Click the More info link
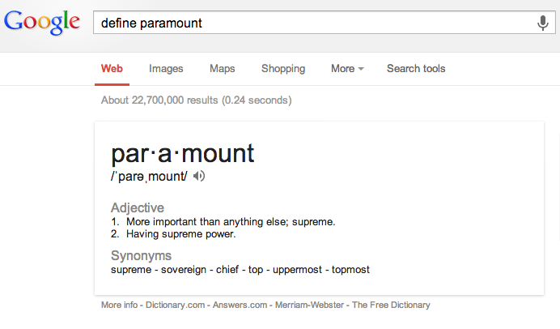Viewport: 560px width, 329px height. coord(120,305)
